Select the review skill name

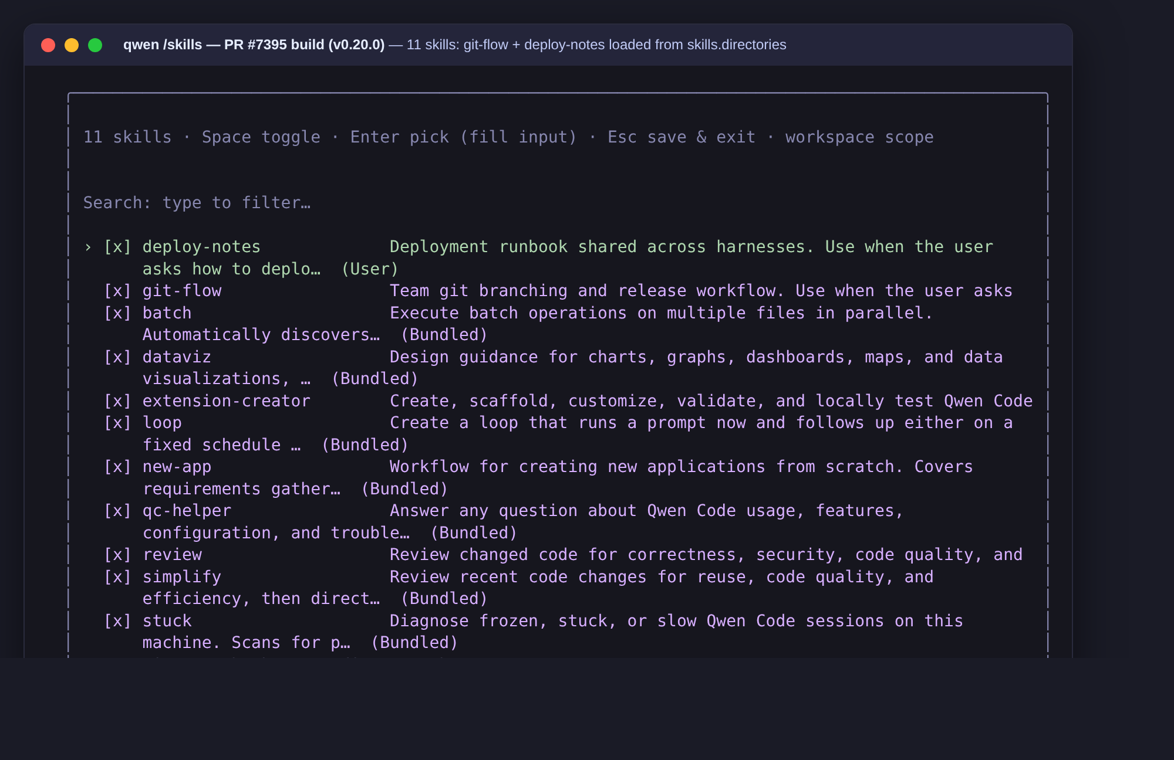click(172, 555)
